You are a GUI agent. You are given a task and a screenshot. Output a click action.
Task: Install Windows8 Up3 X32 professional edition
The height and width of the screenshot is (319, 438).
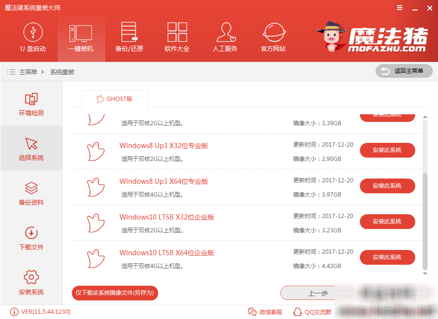(387, 150)
